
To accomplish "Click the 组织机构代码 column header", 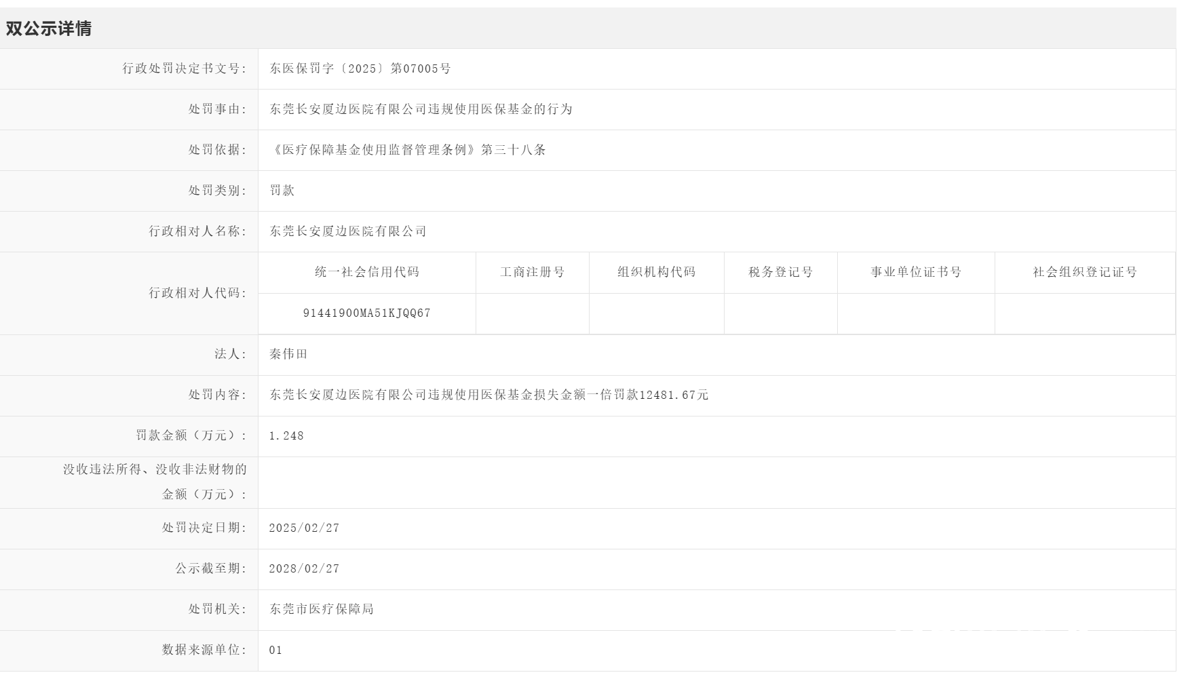I will tap(657, 272).
